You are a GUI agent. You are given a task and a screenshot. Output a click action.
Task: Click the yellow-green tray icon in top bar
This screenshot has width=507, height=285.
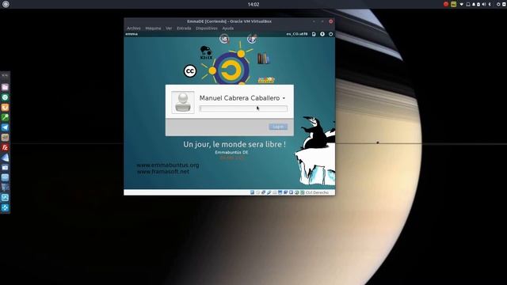[x=454, y=4]
